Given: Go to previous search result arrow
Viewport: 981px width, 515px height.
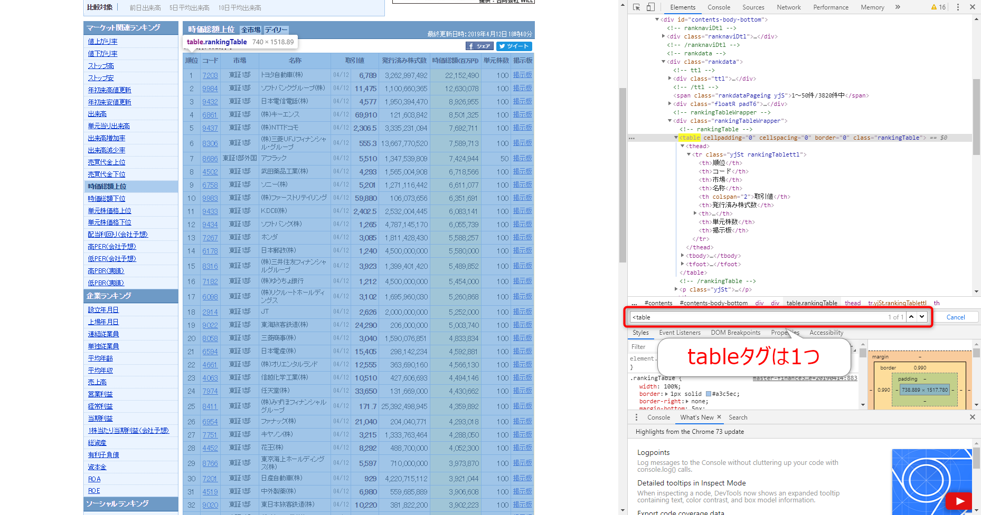Looking at the screenshot, I should 911,317.
